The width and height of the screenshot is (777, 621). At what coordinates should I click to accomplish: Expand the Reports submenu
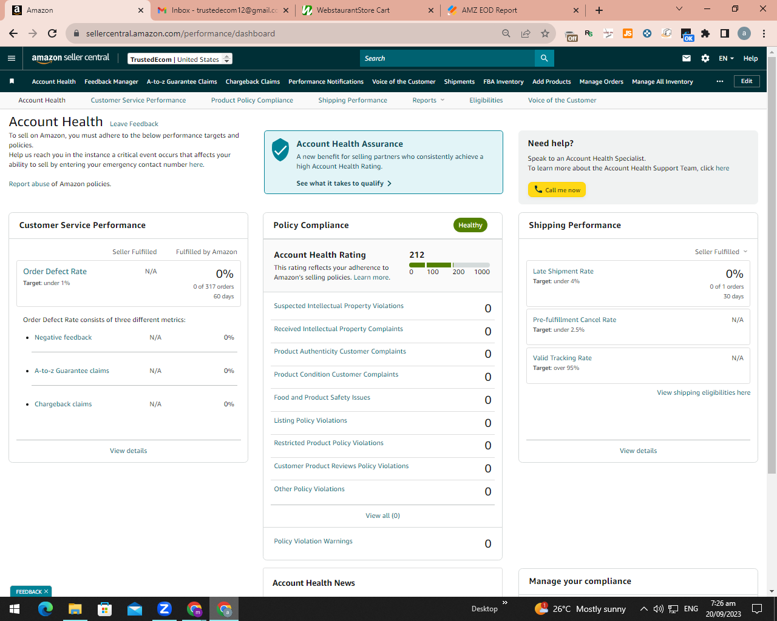[x=429, y=100]
